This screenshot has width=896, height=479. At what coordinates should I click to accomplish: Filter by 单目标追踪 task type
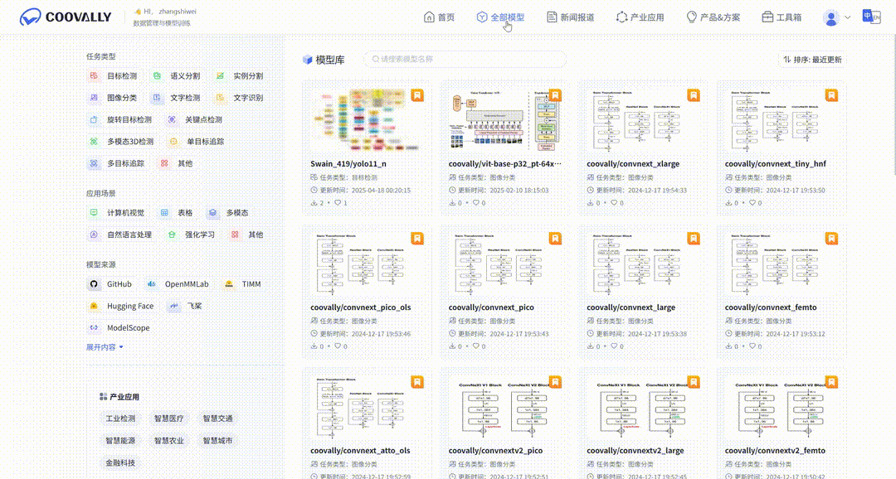tap(196, 142)
